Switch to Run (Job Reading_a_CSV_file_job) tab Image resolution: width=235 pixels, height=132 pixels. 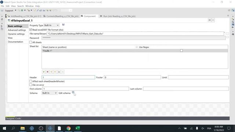(118, 16)
